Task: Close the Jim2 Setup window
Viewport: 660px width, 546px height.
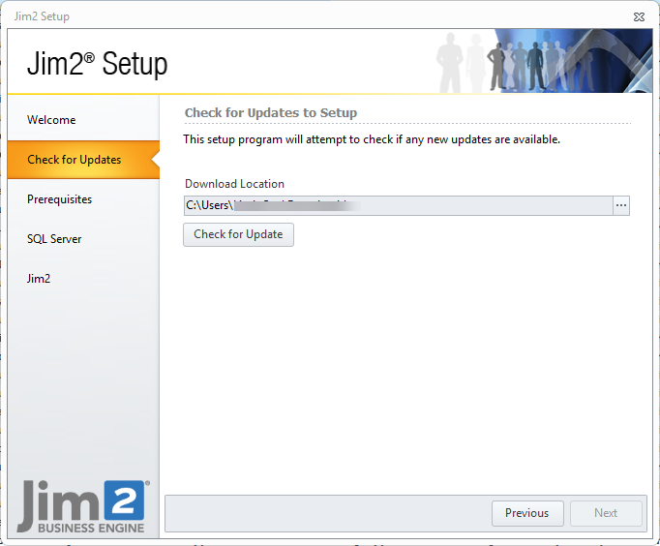Action: [x=639, y=16]
